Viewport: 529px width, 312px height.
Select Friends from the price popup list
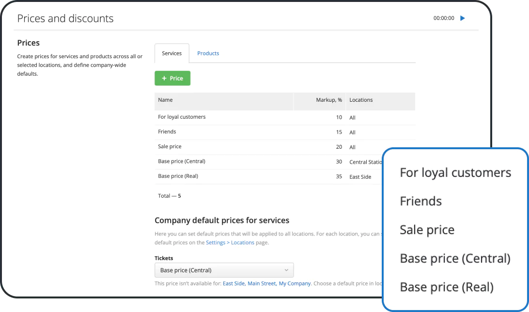[x=420, y=201]
